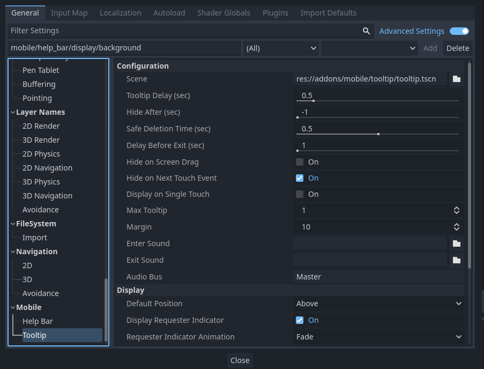Viewport: 484px width, 369px height.
Task: Click the search magnifier icon in Filter Settings
Action: pyautogui.click(x=366, y=31)
